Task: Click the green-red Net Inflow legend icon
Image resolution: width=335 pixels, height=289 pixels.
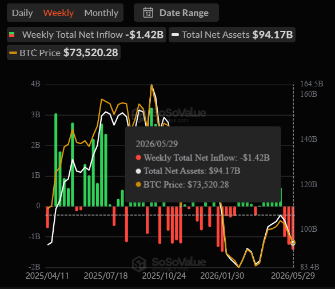Action: [12, 35]
